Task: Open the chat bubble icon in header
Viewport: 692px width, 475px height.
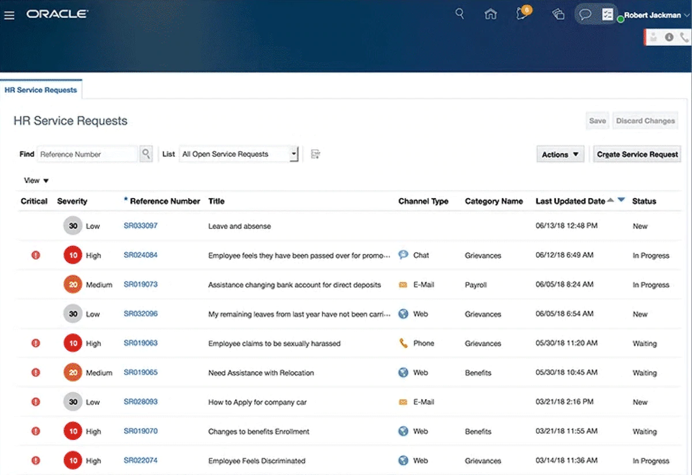Action: [x=585, y=14]
